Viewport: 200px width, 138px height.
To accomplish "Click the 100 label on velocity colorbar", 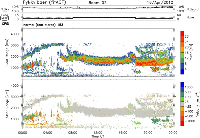I will 188,97.
